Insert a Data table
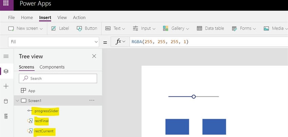The width and height of the screenshot is (288, 137). pyautogui.click(x=210, y=28)
